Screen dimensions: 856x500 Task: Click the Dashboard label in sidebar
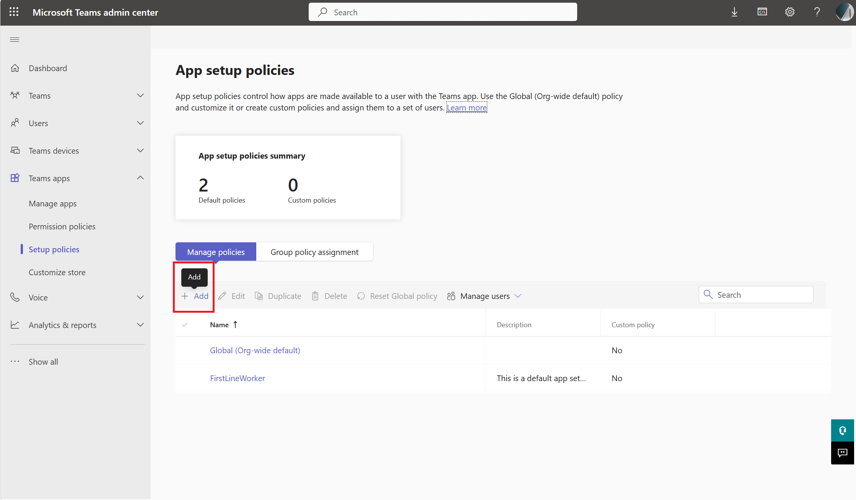[x=48, y=68]
